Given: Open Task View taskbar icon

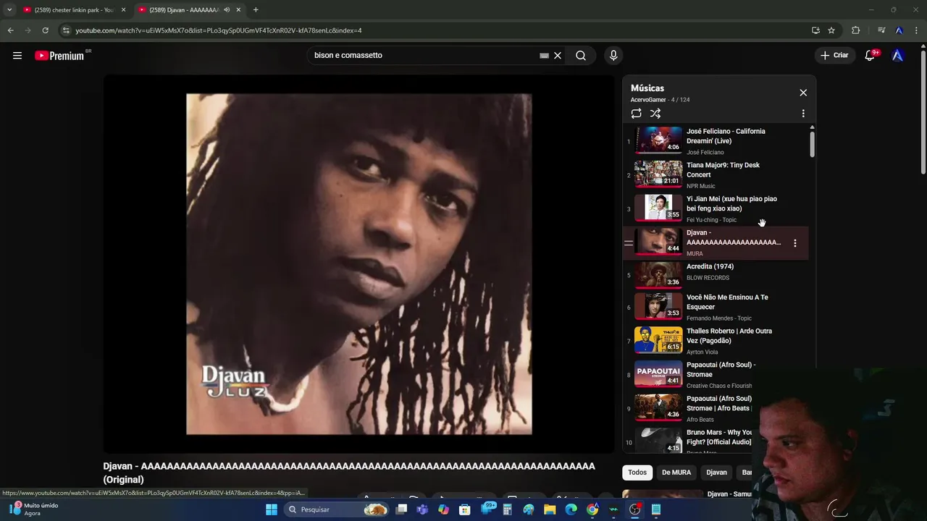Looking at the screenshot, I should 401,509.
